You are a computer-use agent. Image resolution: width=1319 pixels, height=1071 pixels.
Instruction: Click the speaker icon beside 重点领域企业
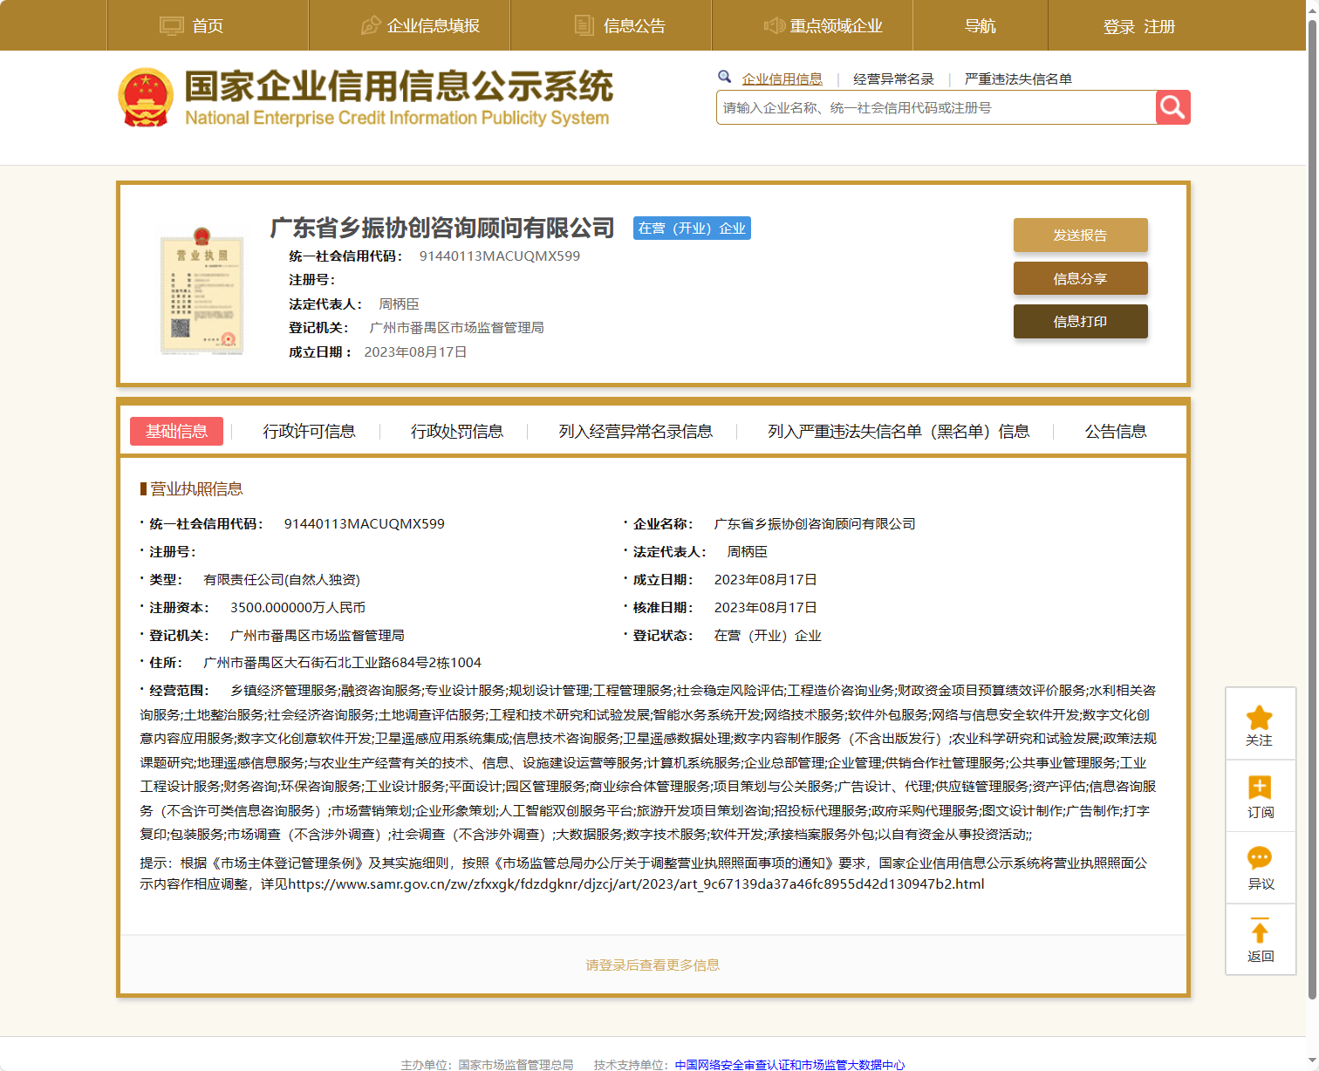[x=774, y=25]
